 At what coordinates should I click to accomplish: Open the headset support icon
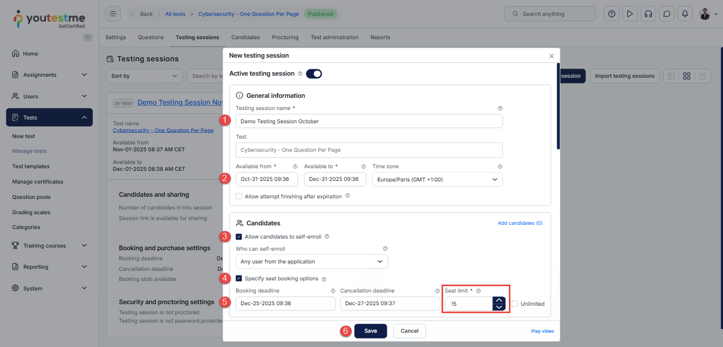click(648, 14)
